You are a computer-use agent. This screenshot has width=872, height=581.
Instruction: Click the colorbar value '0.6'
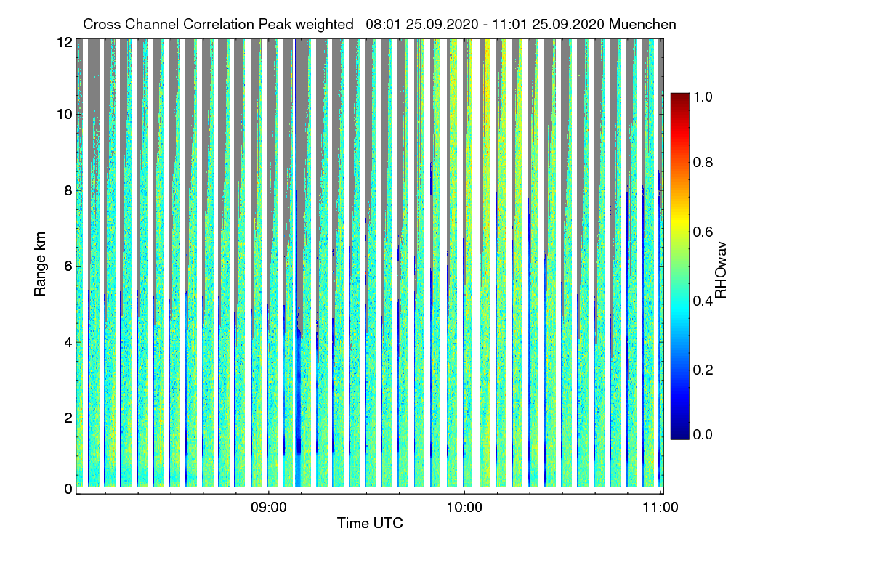704,232
